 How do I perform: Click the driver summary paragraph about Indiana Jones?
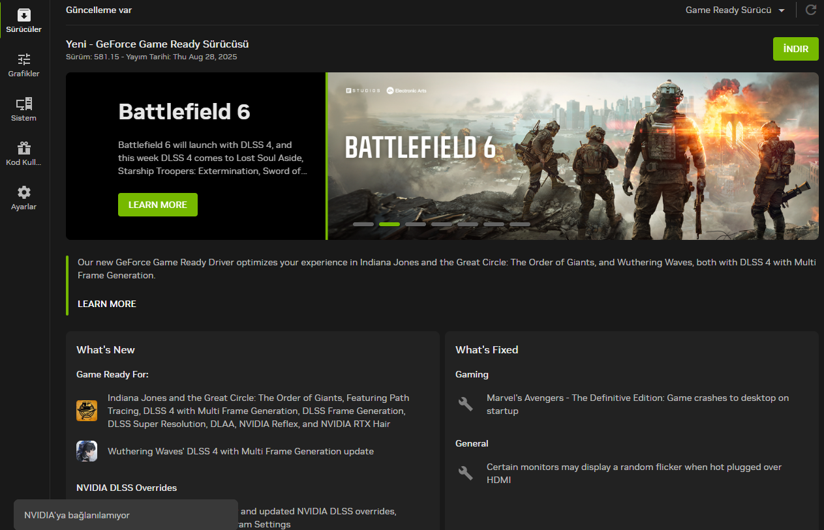point(446,269)
